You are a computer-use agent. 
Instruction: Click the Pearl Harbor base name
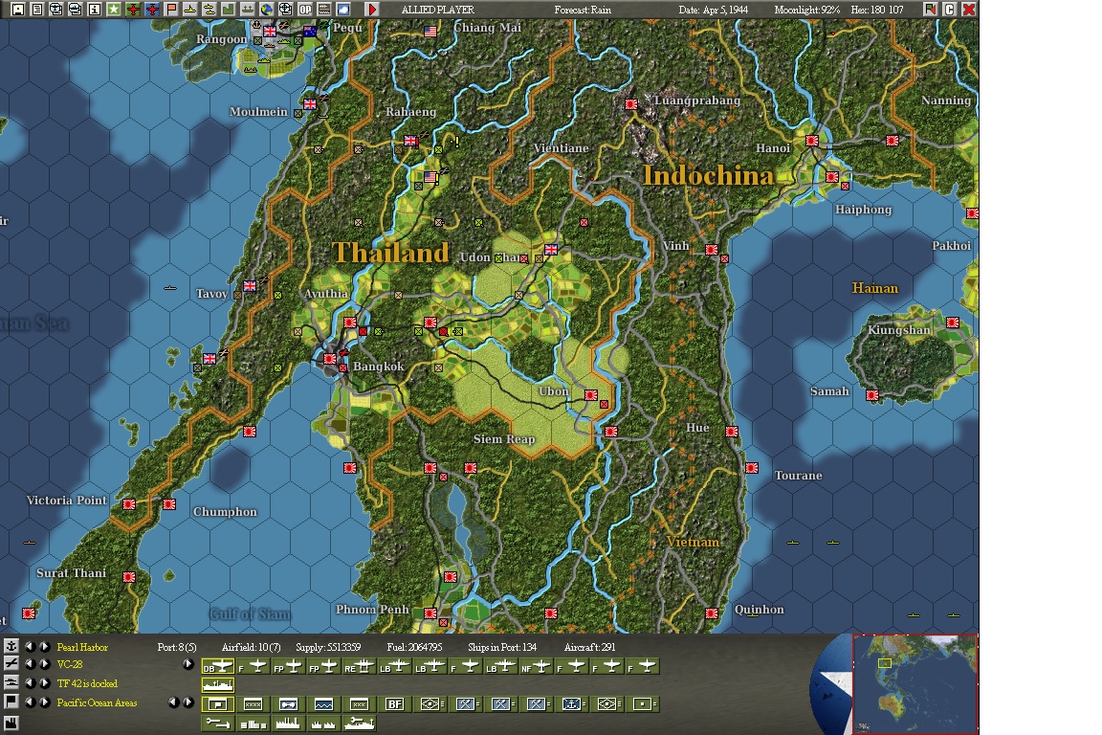(x=82, y=647)
